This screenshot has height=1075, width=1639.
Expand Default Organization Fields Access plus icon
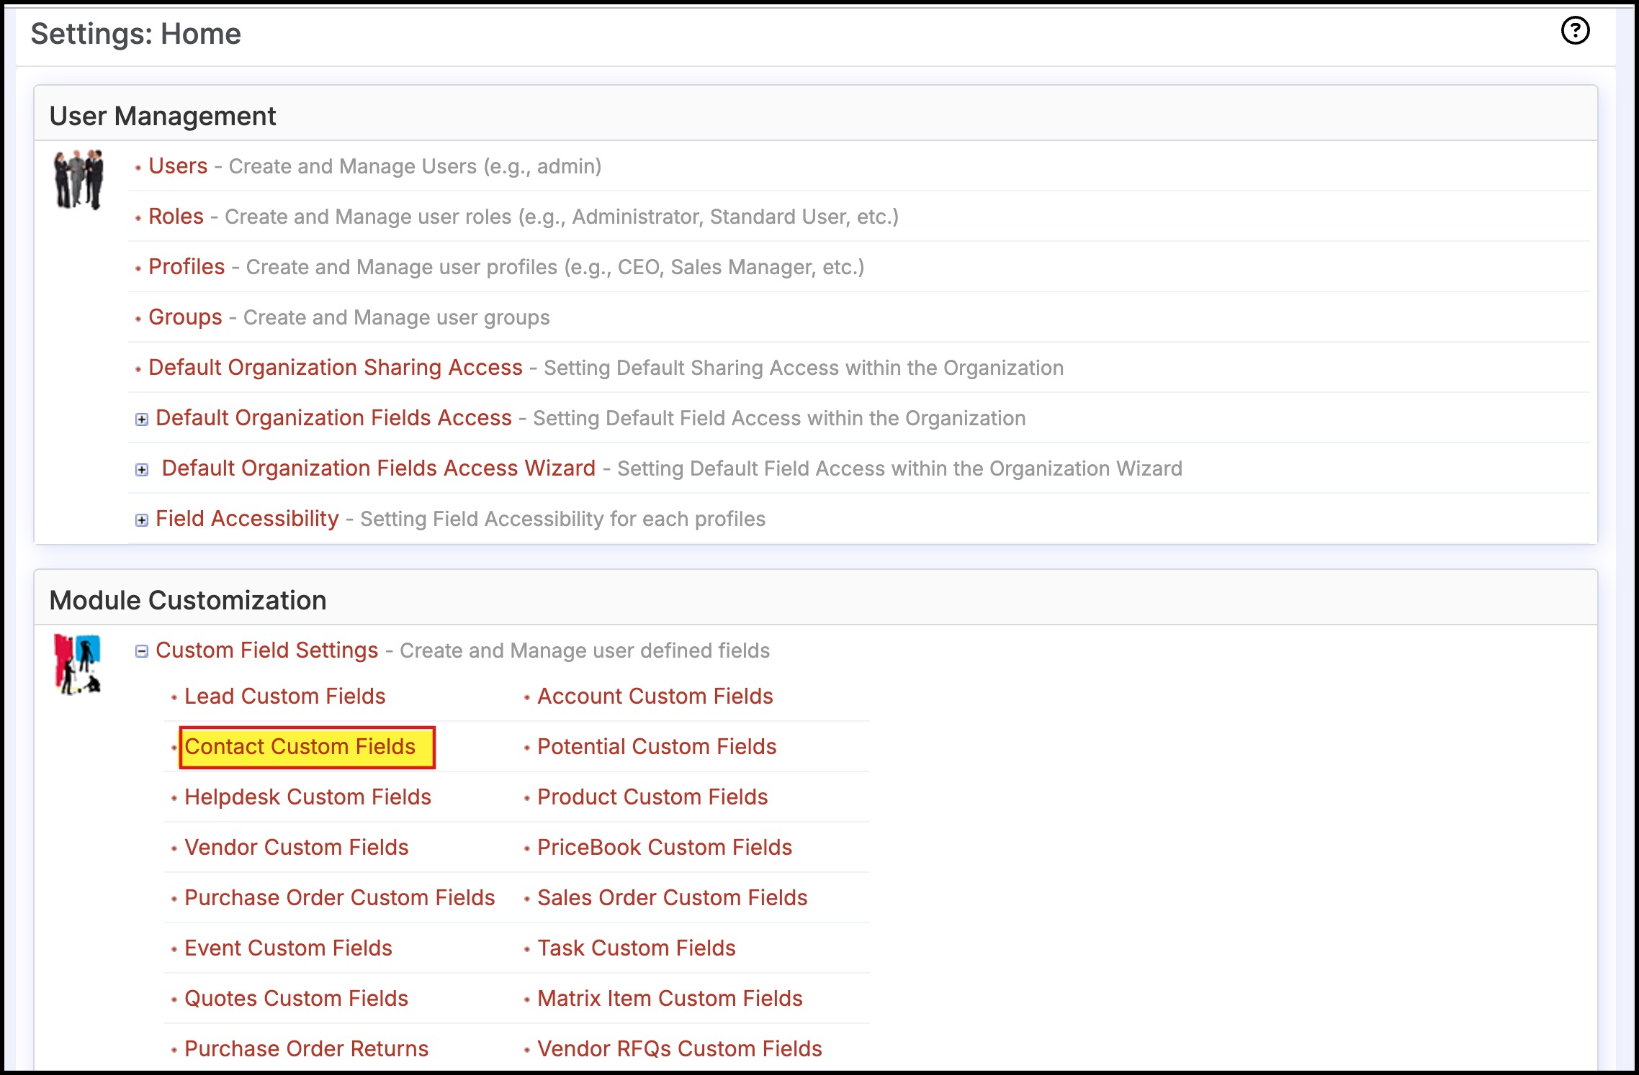[142, 419]
